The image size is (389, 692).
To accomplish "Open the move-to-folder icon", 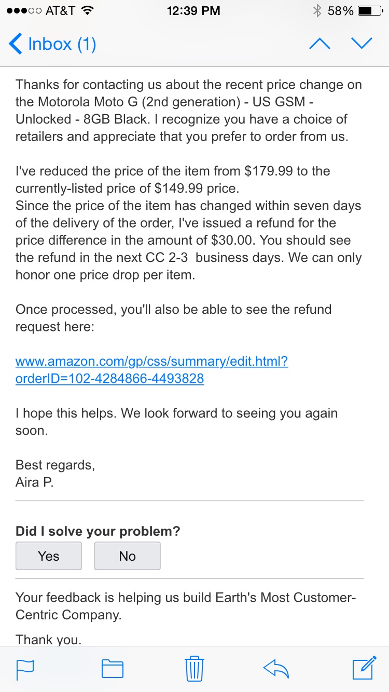I will point(112,669).
